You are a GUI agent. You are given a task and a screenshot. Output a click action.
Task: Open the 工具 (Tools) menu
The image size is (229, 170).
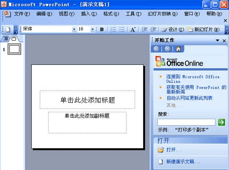pyautogui.click(x=134, y=14)
